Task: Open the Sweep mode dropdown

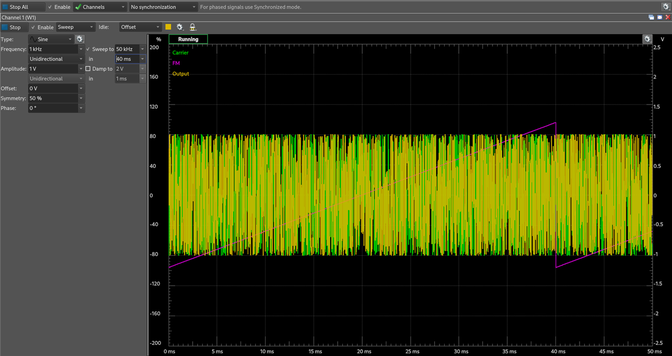Action: (76, 27)
